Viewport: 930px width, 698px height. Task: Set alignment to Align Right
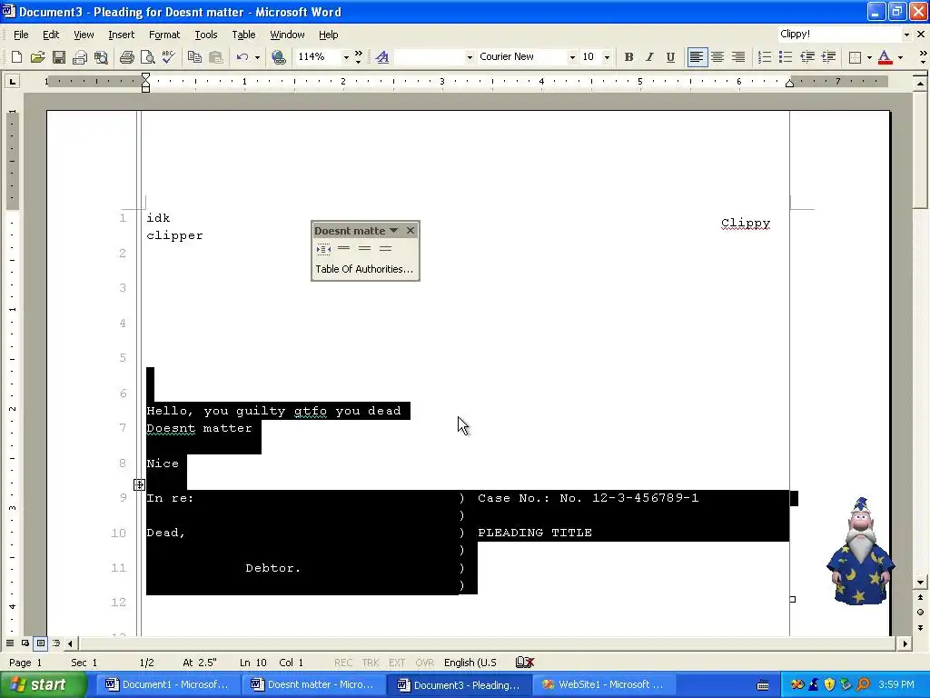[x=738, y=57]
